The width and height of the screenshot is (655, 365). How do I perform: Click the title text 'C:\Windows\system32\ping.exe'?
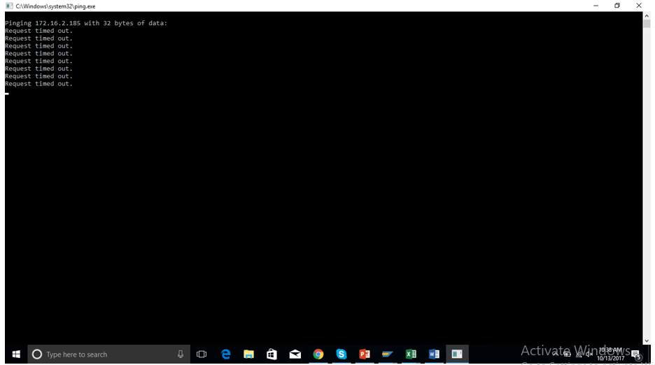(x=55, y=6)
